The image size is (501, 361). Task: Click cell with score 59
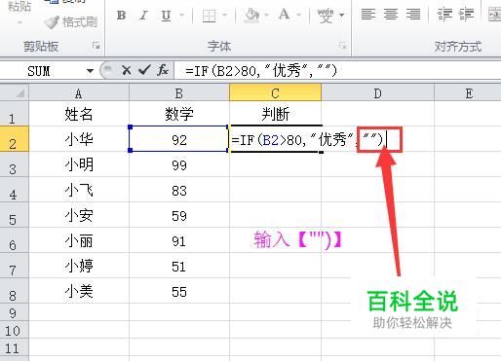pyautogui.click(x=179, y=215)
